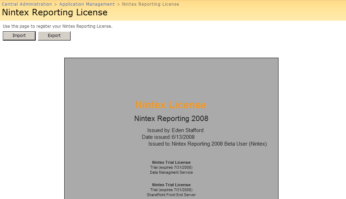
Task: Select the Nintex Reporting 2008 product title
Action: [x=171, y=119]
